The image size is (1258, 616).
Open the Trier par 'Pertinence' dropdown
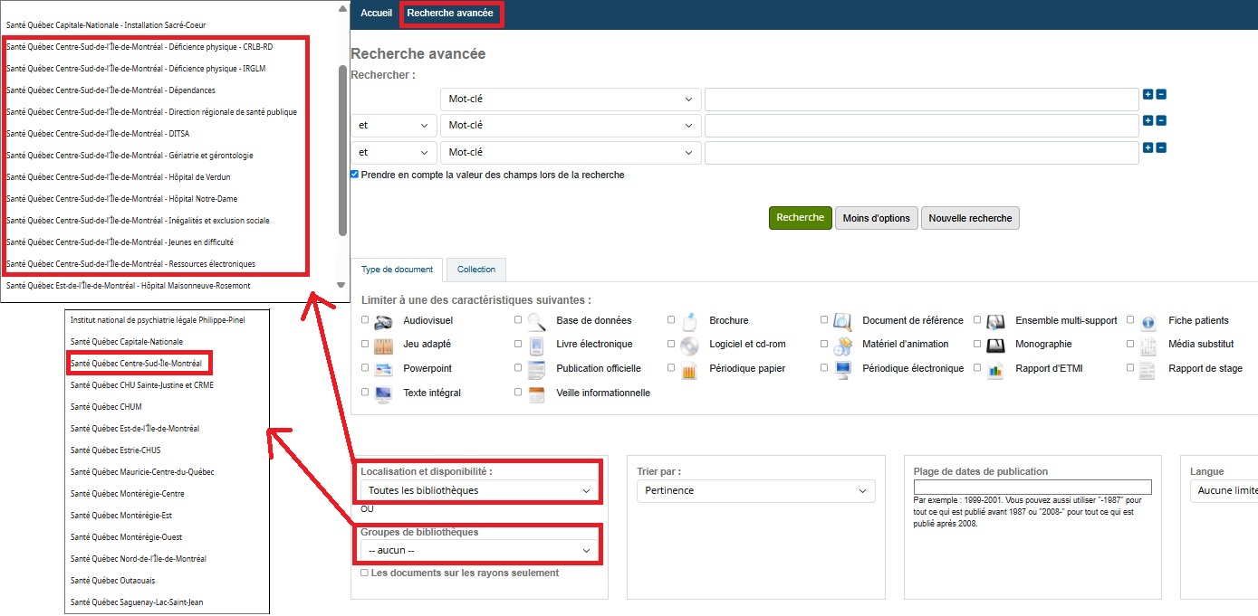[x=756, y=490]
